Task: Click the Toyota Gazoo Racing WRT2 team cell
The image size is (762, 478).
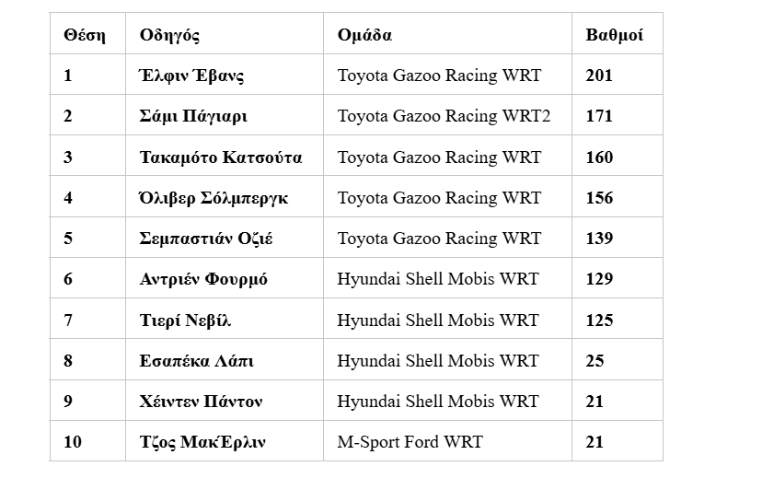Action: (x=447, y=115)
